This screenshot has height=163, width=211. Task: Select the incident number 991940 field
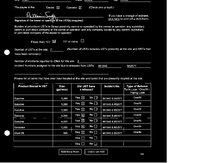[109, 66]
